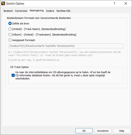
Task: Enable the Aangepast Formaat radio button
Action: [10, 40]
